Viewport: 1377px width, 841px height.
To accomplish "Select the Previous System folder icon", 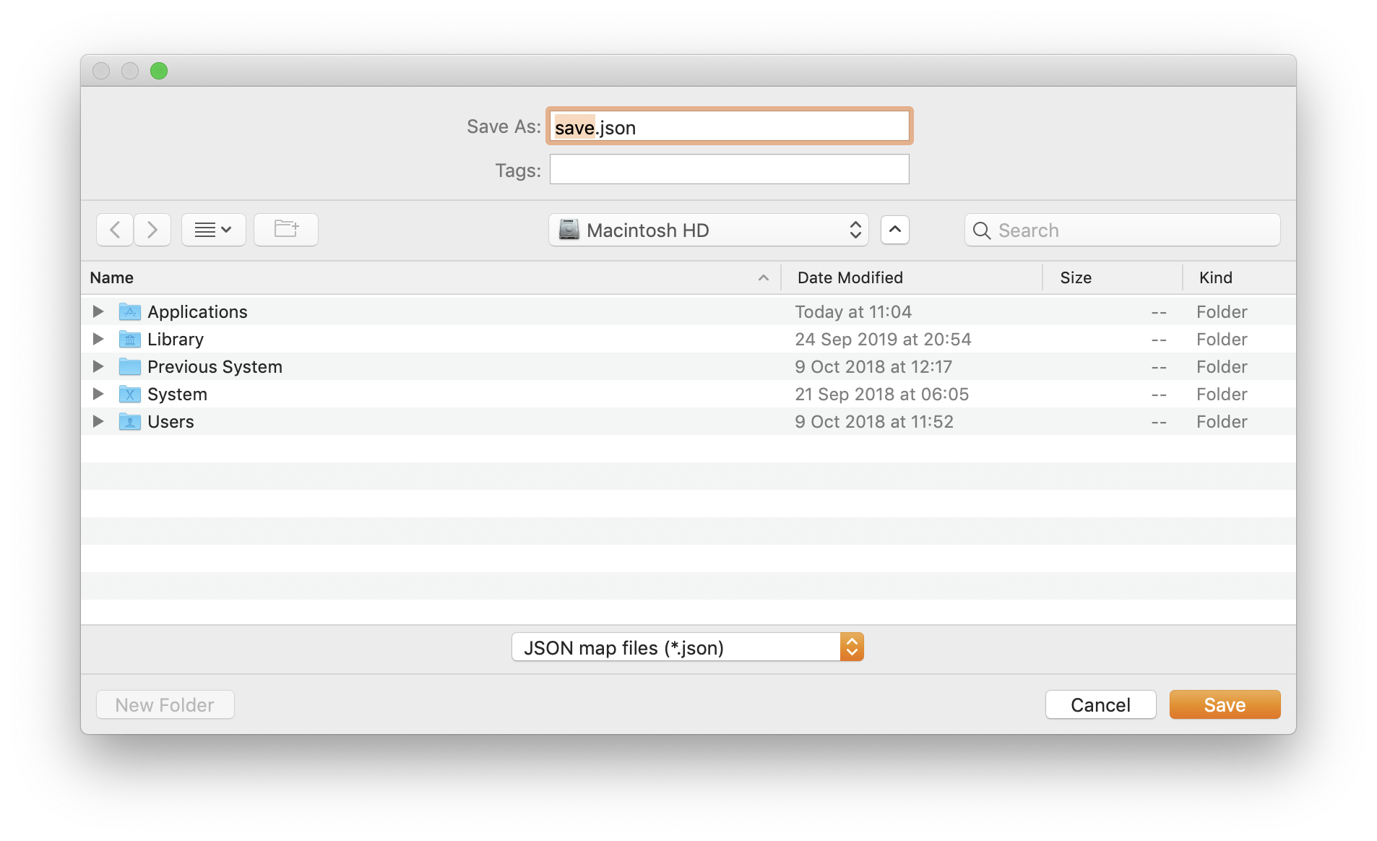I will pyautogui.click(x=130, y=366).
